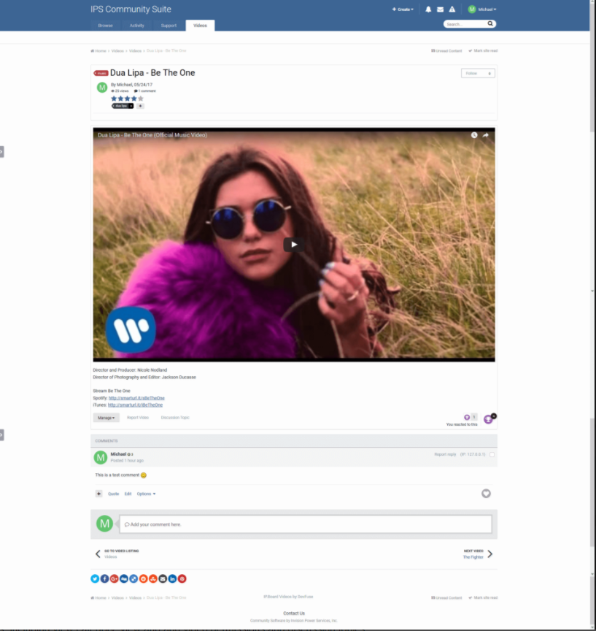Open the messages envelope icon
Screen dimensions: 596x631
pos(440,9)
